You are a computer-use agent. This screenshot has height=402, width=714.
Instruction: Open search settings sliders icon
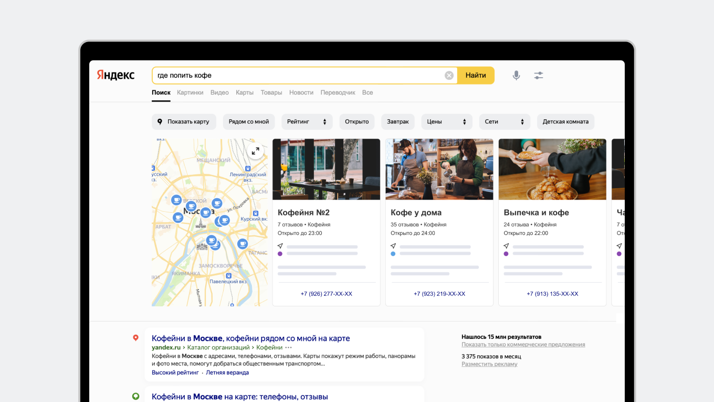[539, 76]
